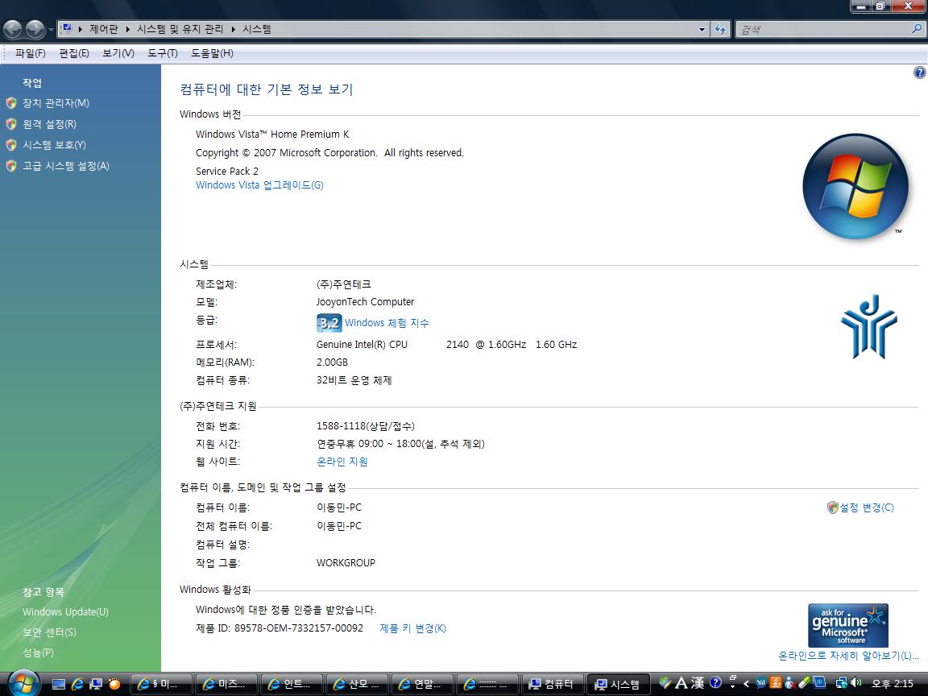Click 온라인으로 자세히 알아보기(L) link
The width and height of the screenshot is (928, 696).
tap(848, 656)
